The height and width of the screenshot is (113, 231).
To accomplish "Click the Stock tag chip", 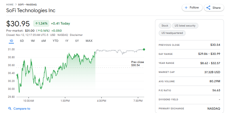I will 165,26.
